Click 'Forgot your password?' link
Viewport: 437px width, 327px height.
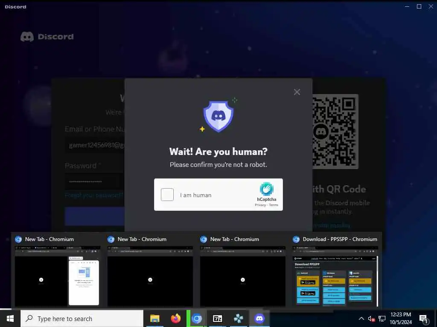(x=94, y=195)
